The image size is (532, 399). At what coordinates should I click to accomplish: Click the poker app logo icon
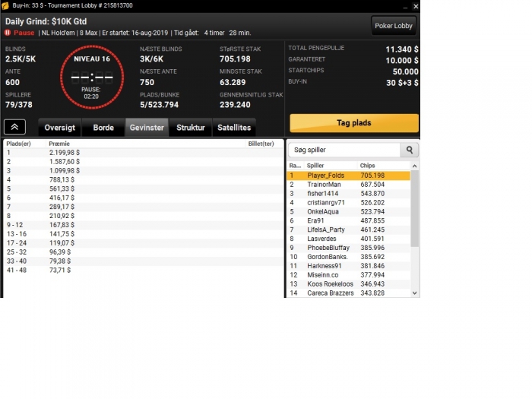[5, 6]
